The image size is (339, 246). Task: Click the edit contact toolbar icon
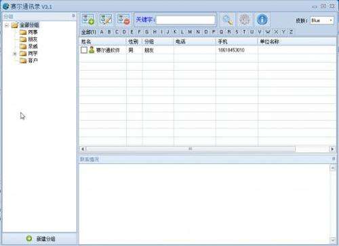(106, 19)
